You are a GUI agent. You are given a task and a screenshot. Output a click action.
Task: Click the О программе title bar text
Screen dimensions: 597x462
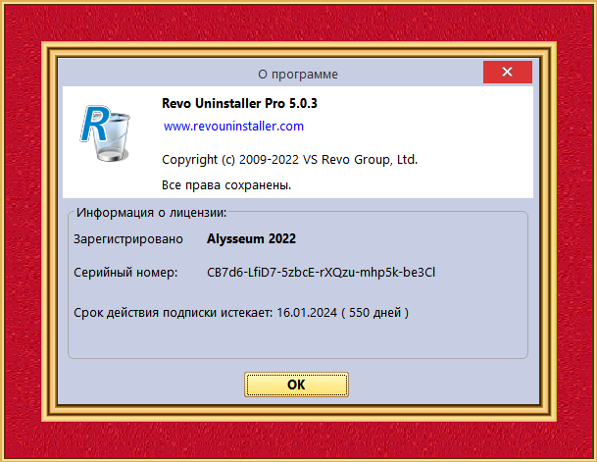[x=298, y=75]
